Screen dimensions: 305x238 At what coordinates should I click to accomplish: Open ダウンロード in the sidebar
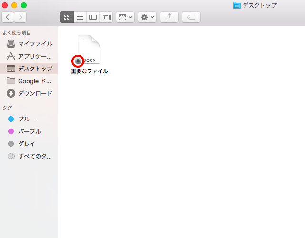click(x=29, y=93)
